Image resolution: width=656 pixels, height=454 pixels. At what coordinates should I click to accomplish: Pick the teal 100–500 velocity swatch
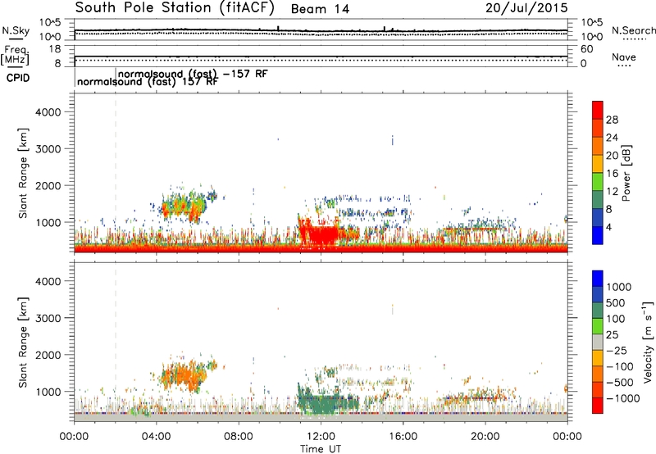pyautogui.click(x=598, y=311)
